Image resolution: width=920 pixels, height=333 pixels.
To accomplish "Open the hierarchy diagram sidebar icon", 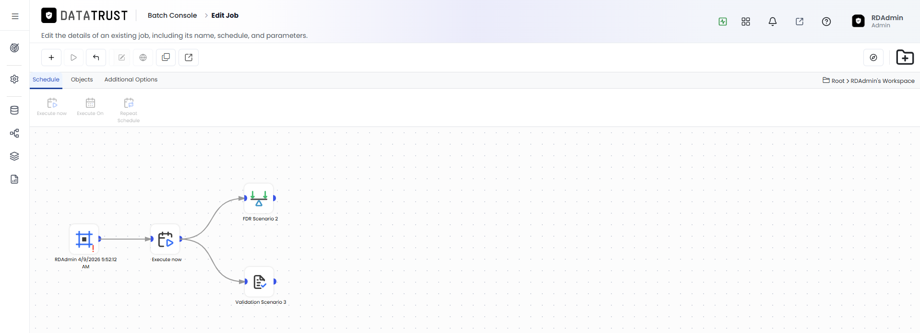I will click(x=14, y=133).
